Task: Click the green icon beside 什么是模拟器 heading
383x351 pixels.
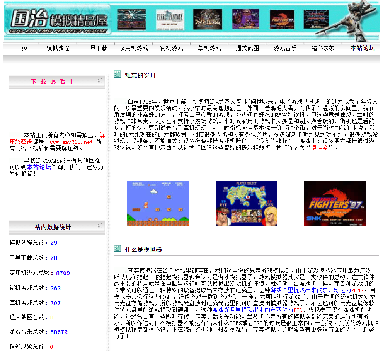Action: (x=117, y=248)
